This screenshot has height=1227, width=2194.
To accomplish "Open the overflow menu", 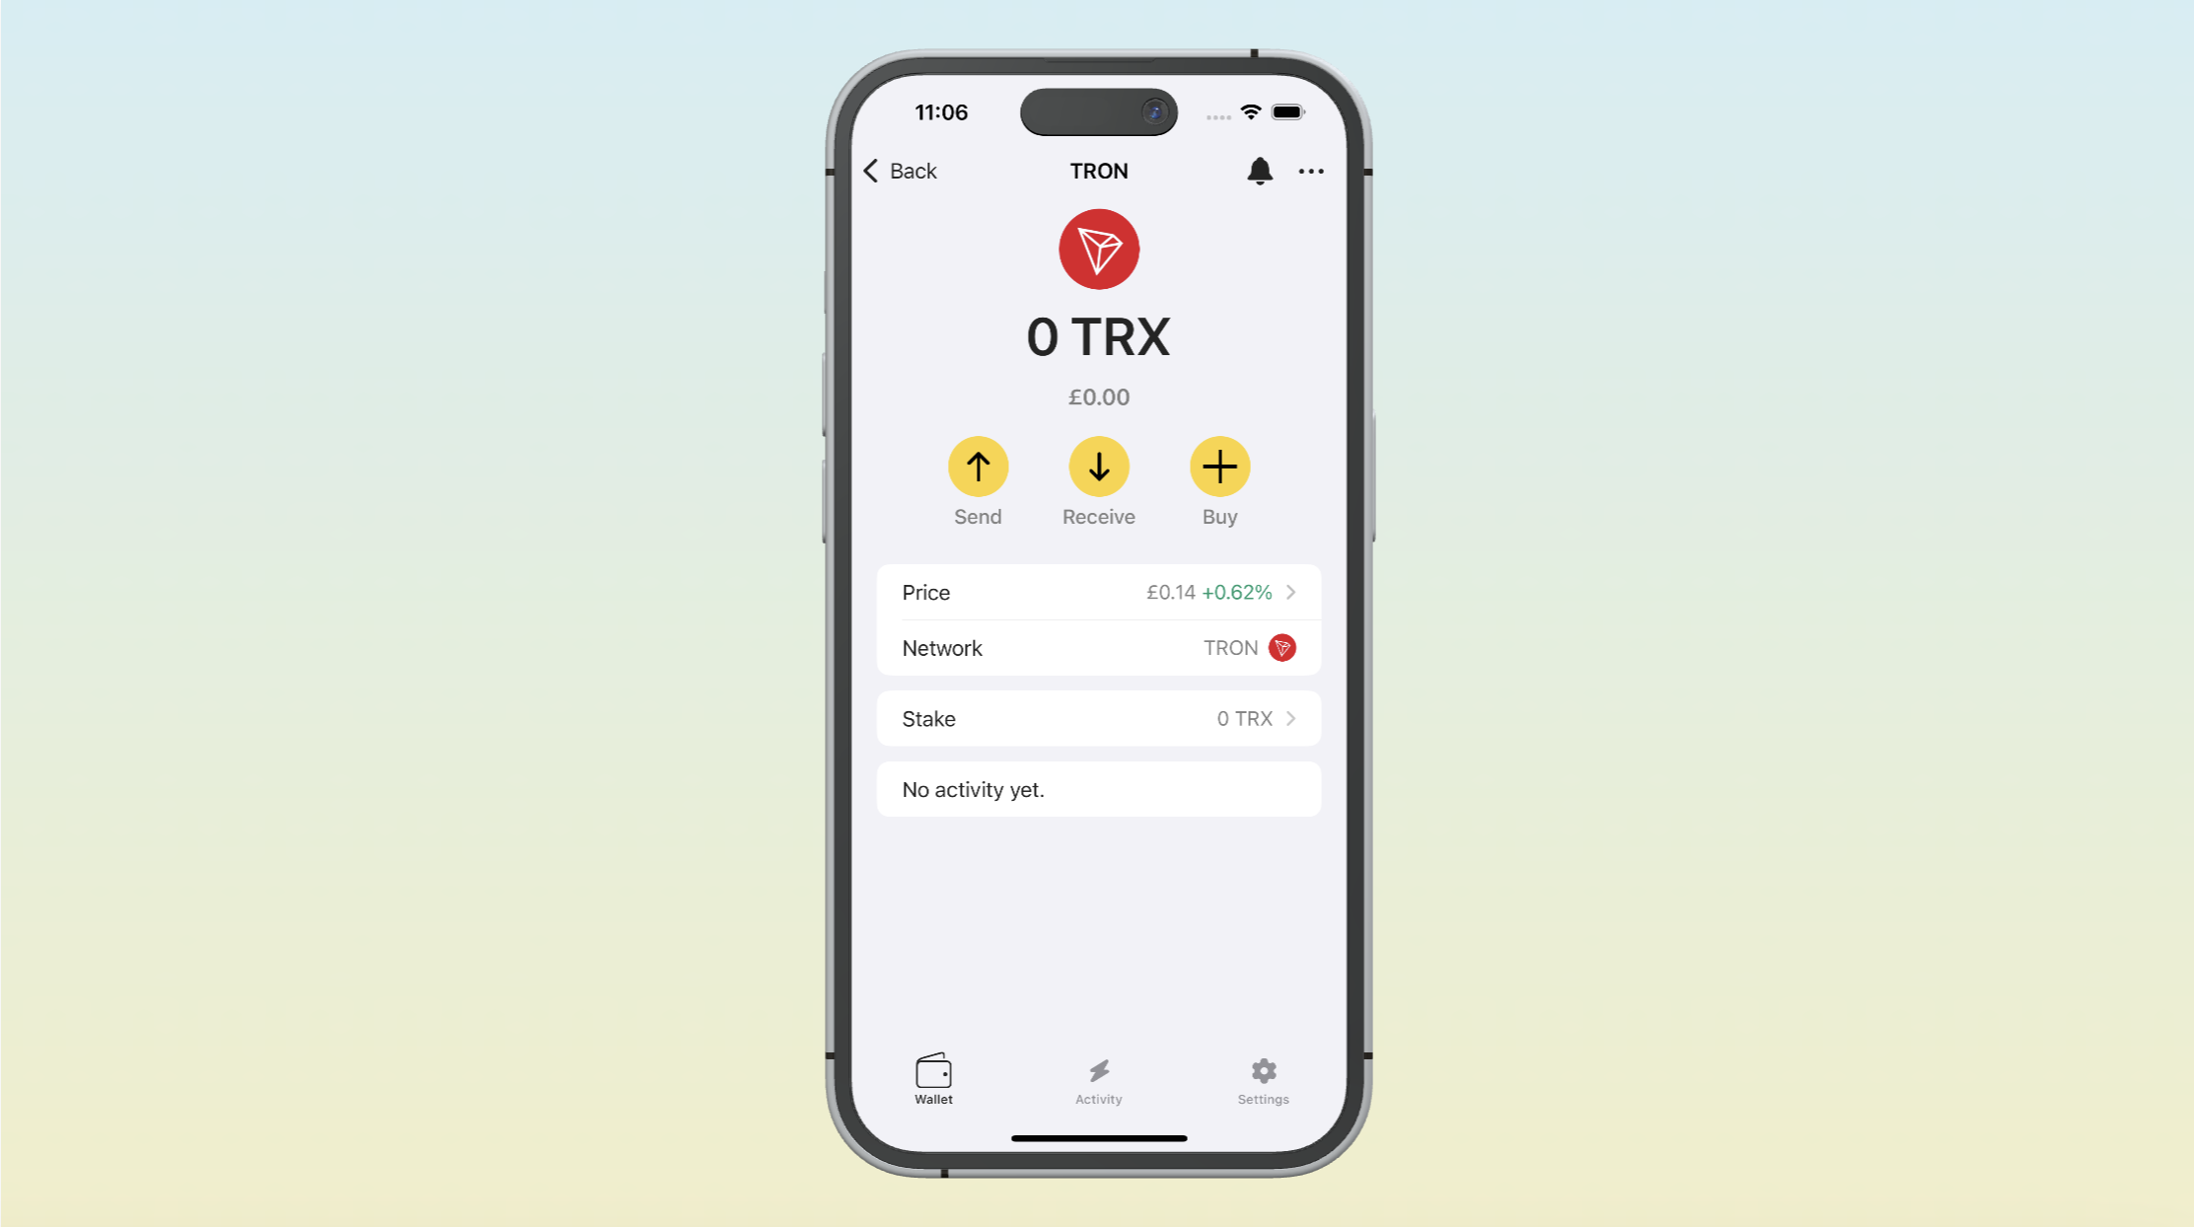I will [1311, 171].
